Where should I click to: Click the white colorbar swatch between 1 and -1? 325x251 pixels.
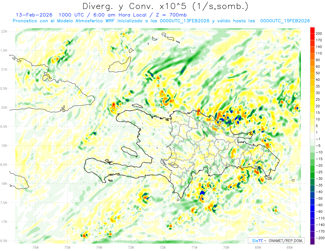(x=312, y=136)
